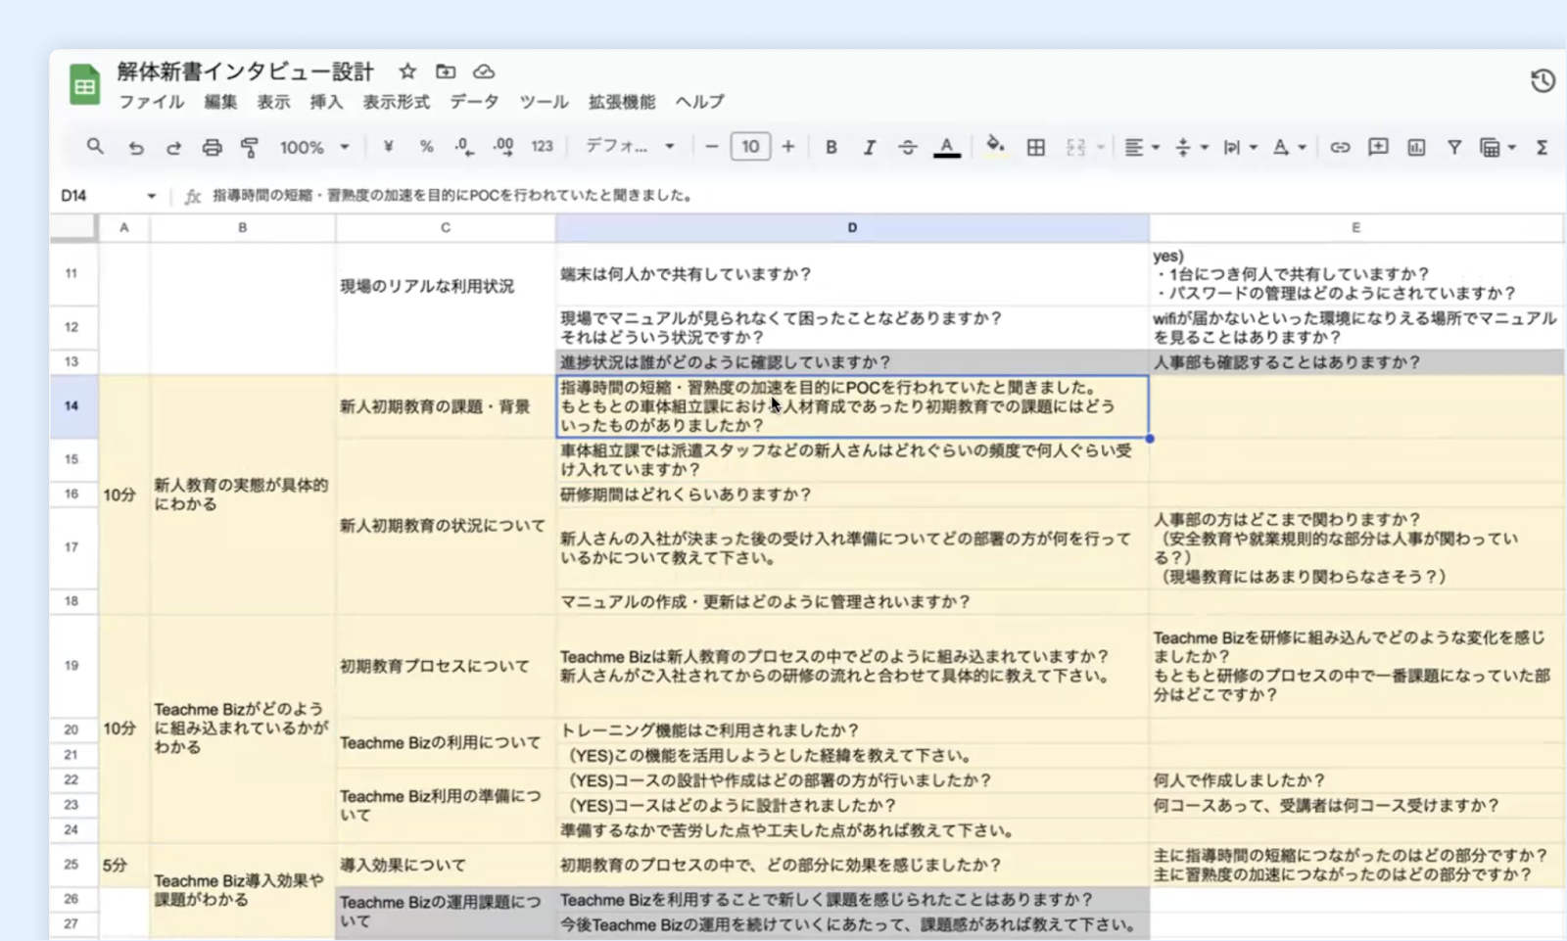Screen dimensions: 1567x941
Task: Activate the paint format tool
Action: click(x=250, y=148)
